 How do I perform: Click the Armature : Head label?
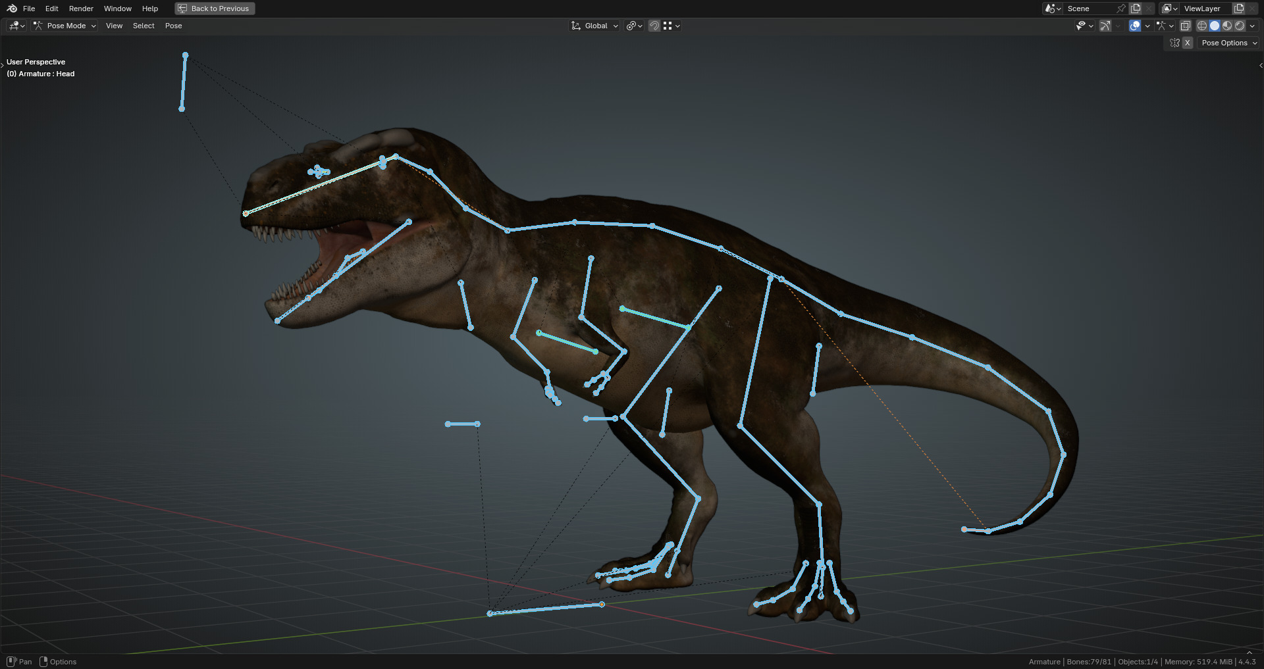(40, 74)
